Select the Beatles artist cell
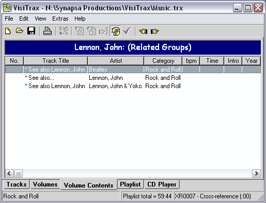This screenshot has width=266, height=203. coord(116,70)
